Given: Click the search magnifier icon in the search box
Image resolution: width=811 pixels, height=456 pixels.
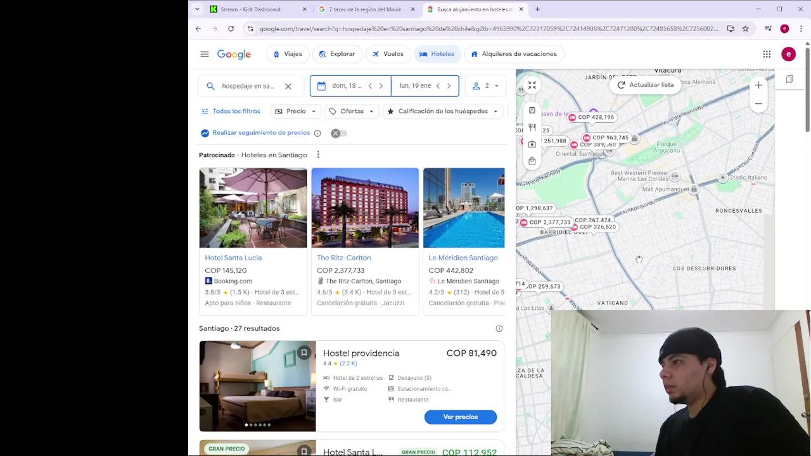Looking at the screenshot, I should (210, 86).
